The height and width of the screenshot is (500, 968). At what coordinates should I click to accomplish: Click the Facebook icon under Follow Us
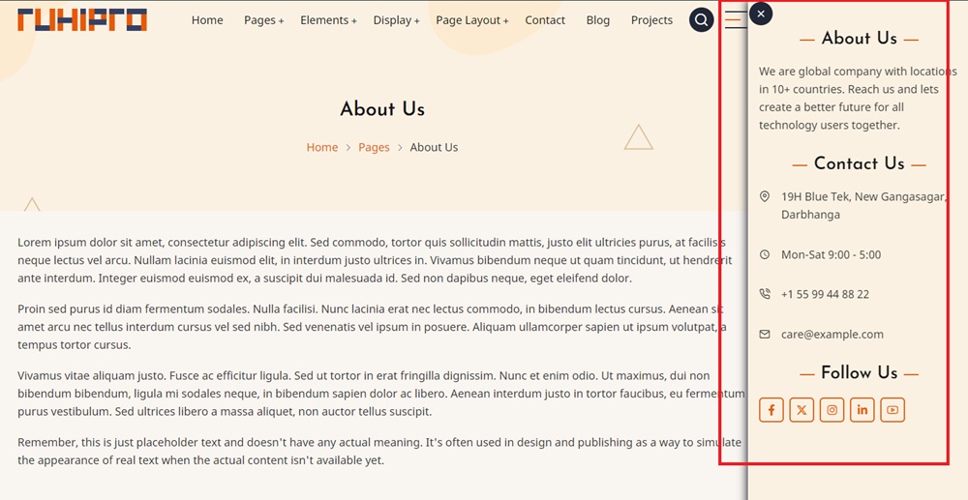pyautogui.click(x=771, y=410)
